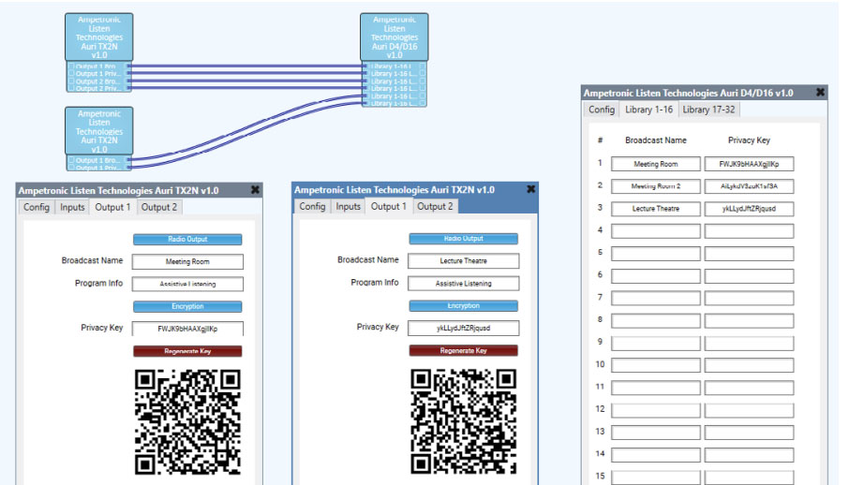Switch to Config tab in D4/D16 panel
Viewport: 849px width, 485px height.
(602, 110)
